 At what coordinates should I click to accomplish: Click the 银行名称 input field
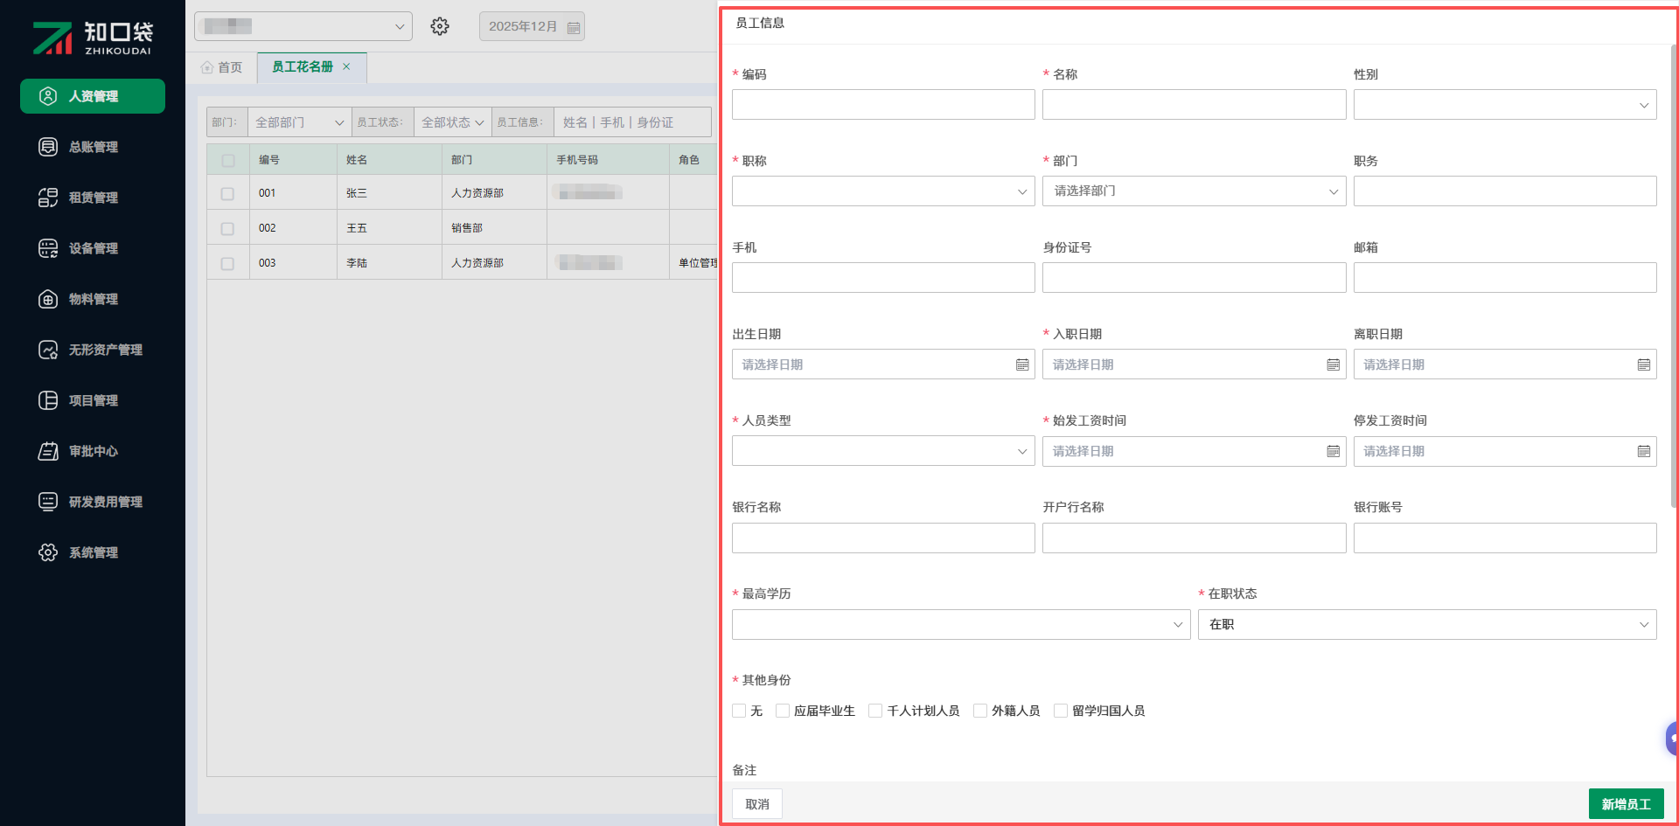pyautogui.click(x=883, y=538)
